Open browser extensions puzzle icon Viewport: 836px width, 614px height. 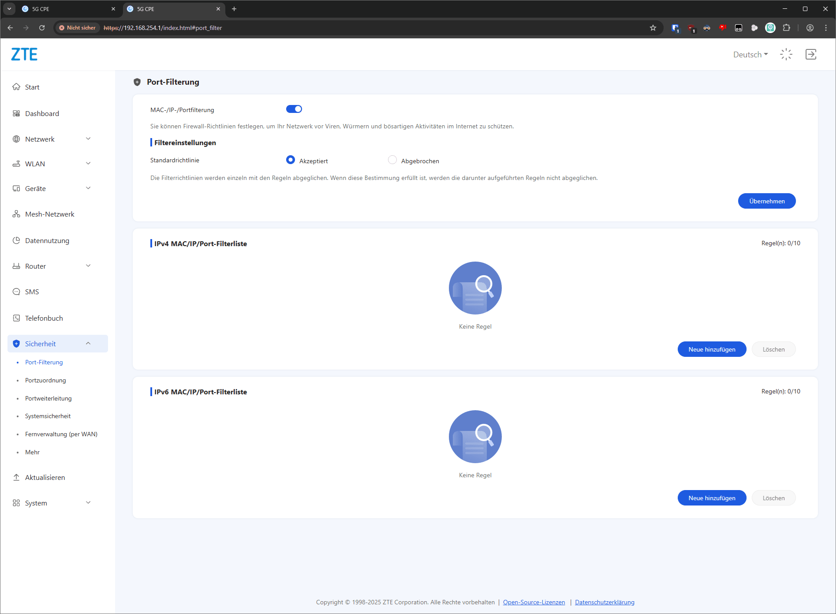pos(786,28)
